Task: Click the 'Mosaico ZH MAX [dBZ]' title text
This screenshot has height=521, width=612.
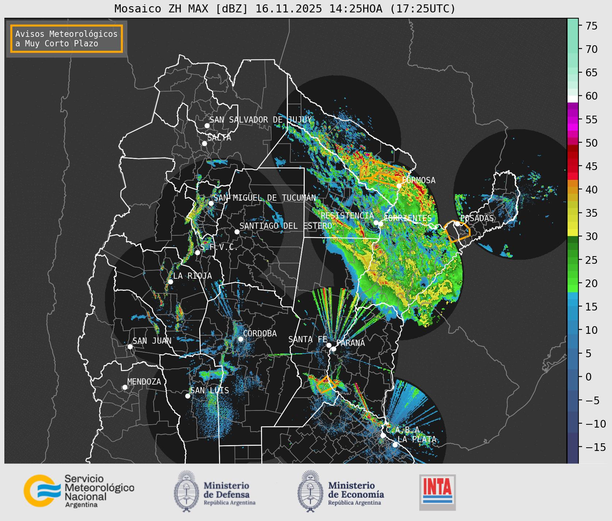Action: click(181, 9)
